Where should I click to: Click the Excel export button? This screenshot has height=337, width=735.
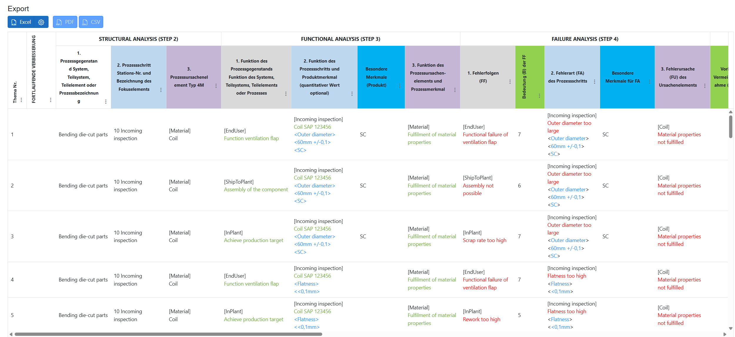(21, 22)
